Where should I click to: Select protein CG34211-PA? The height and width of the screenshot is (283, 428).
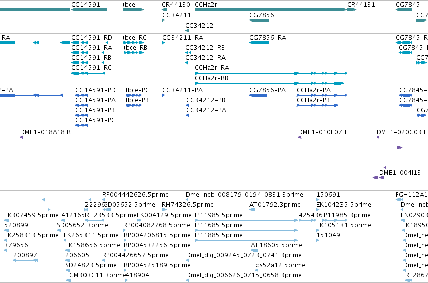coord(183,90)
